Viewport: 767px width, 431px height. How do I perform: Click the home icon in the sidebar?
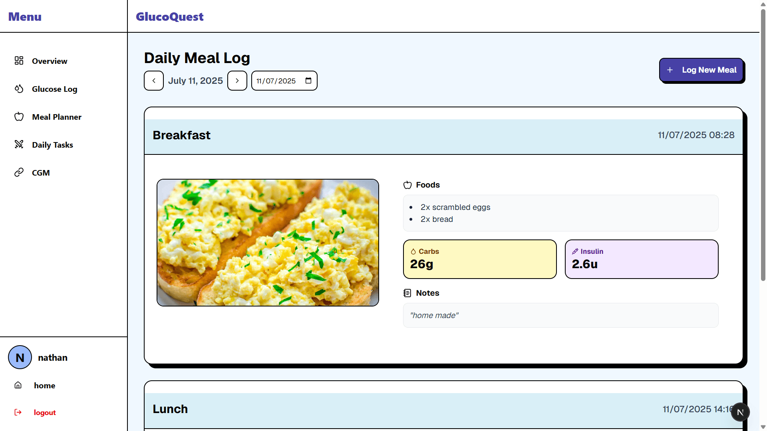(x=18, y=385)
